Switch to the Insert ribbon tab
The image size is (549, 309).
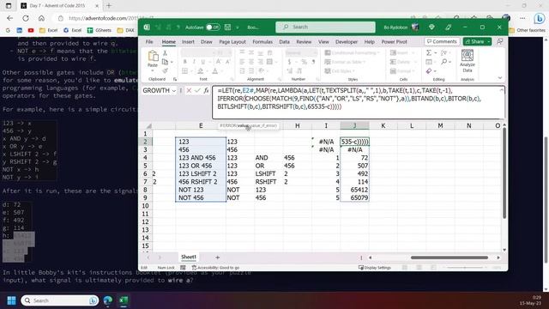click(188, 42)
